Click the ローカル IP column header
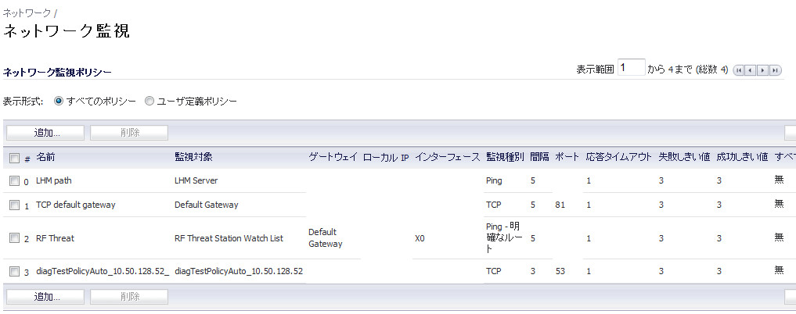This screenshot has width=796, height=314. pyautogui.click(x=386, y=158)
